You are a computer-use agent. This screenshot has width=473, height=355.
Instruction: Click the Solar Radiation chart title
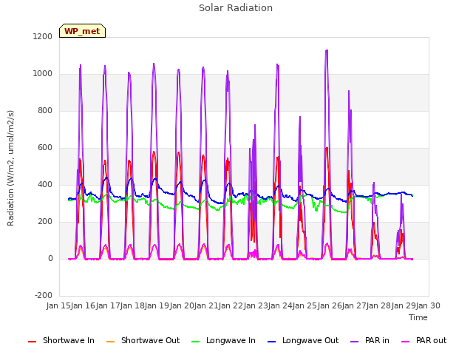(236, 8)
